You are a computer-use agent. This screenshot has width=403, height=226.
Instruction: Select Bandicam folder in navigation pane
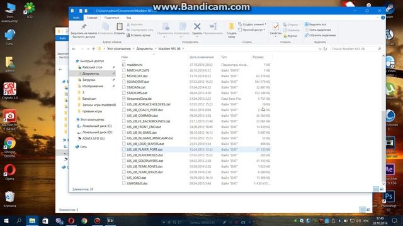tap(89, 99)
